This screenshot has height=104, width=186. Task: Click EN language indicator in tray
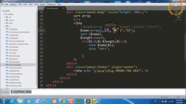tap(155, 101)
